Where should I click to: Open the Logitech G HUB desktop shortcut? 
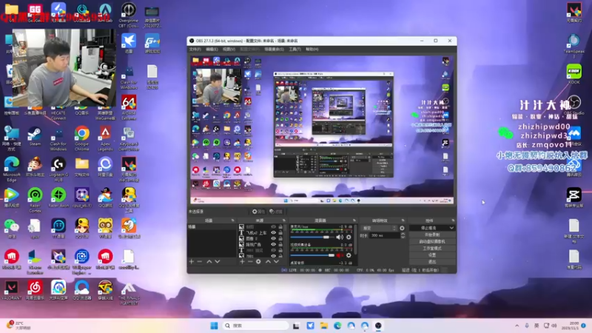(x=58, y=170)
